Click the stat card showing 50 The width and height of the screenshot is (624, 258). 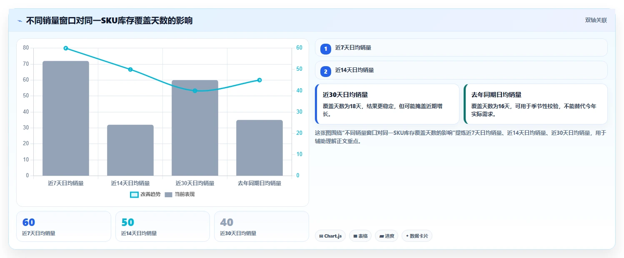pos(162,226)
